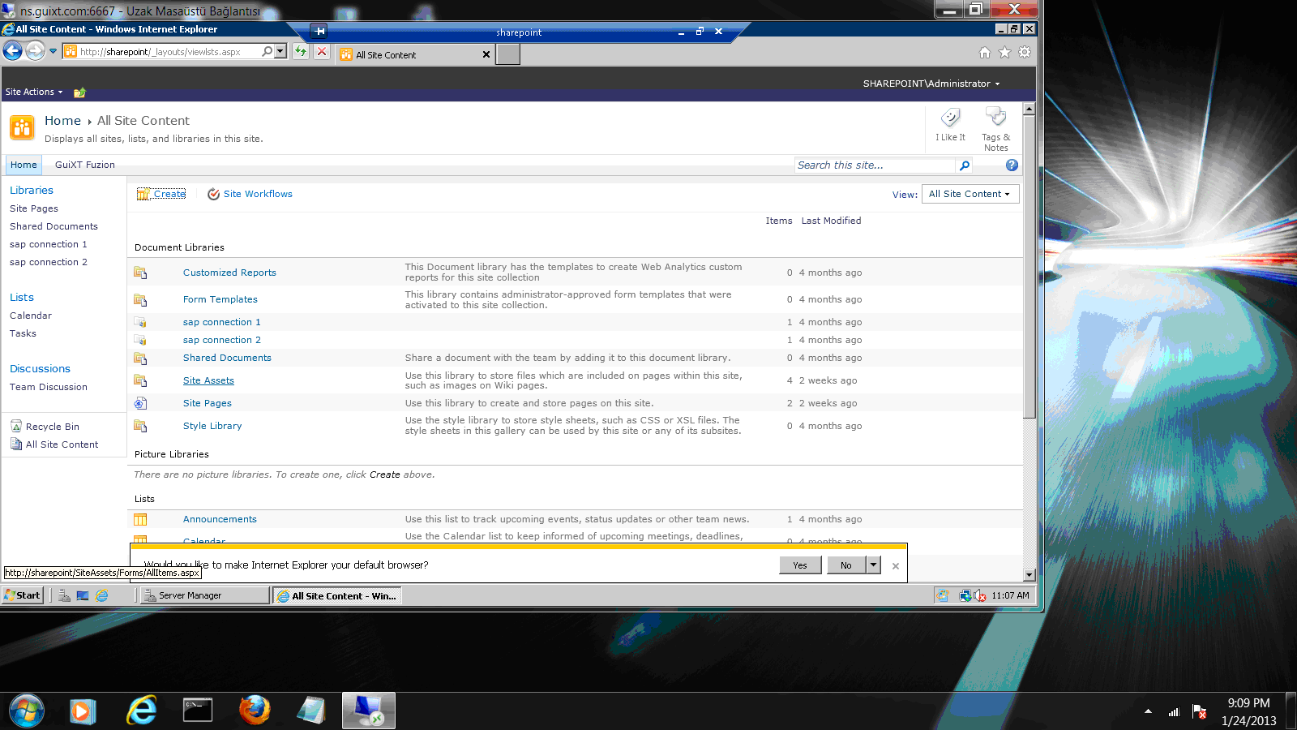Click the Search this site input field
This screenshot has height=730, width=1297.
tap(875, 165)
